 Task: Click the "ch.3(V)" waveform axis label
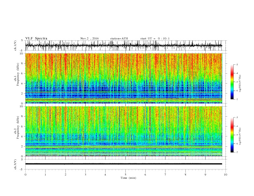click(15, 164)
